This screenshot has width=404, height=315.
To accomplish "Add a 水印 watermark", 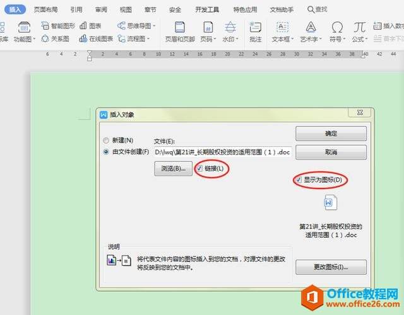I will point(230,32).
